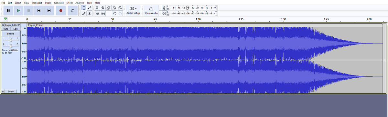Click the greyed-out Redo arrow
Viewport: 388px width, 117px height.
120,14
